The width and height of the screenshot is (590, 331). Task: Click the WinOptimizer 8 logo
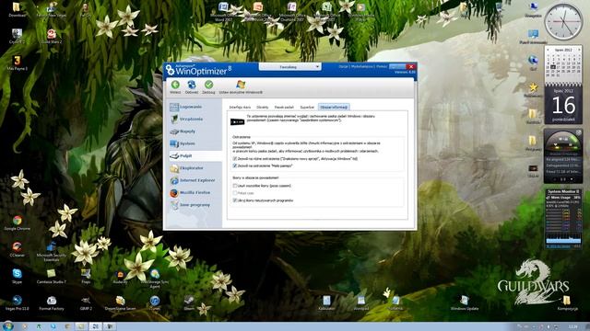(199, 70)
